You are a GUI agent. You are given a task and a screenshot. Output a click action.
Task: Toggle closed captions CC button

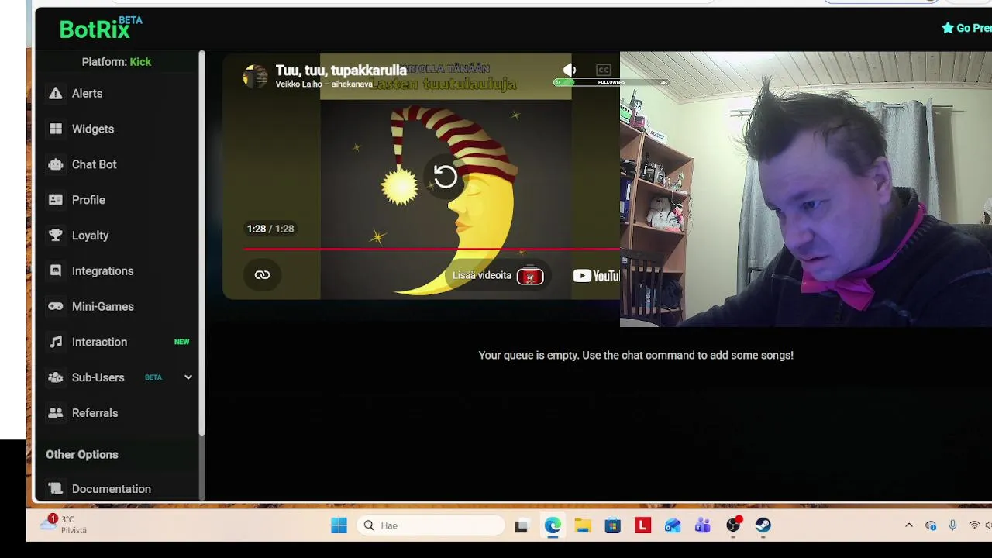click(604, 70)
